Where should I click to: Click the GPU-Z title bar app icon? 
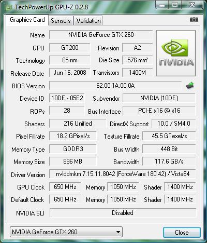9,7
